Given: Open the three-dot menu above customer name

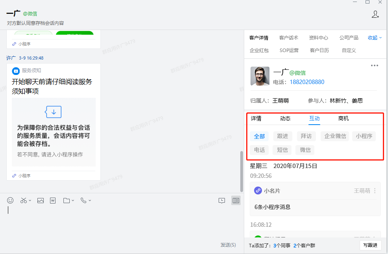Looking at the screenshot, I should pyautogui.click(x=374, y=65).
